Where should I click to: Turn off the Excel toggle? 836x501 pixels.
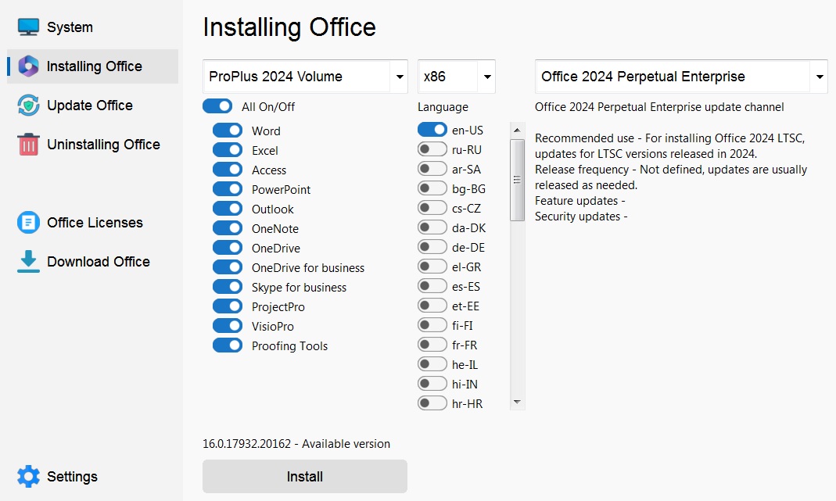pos(228,150)
